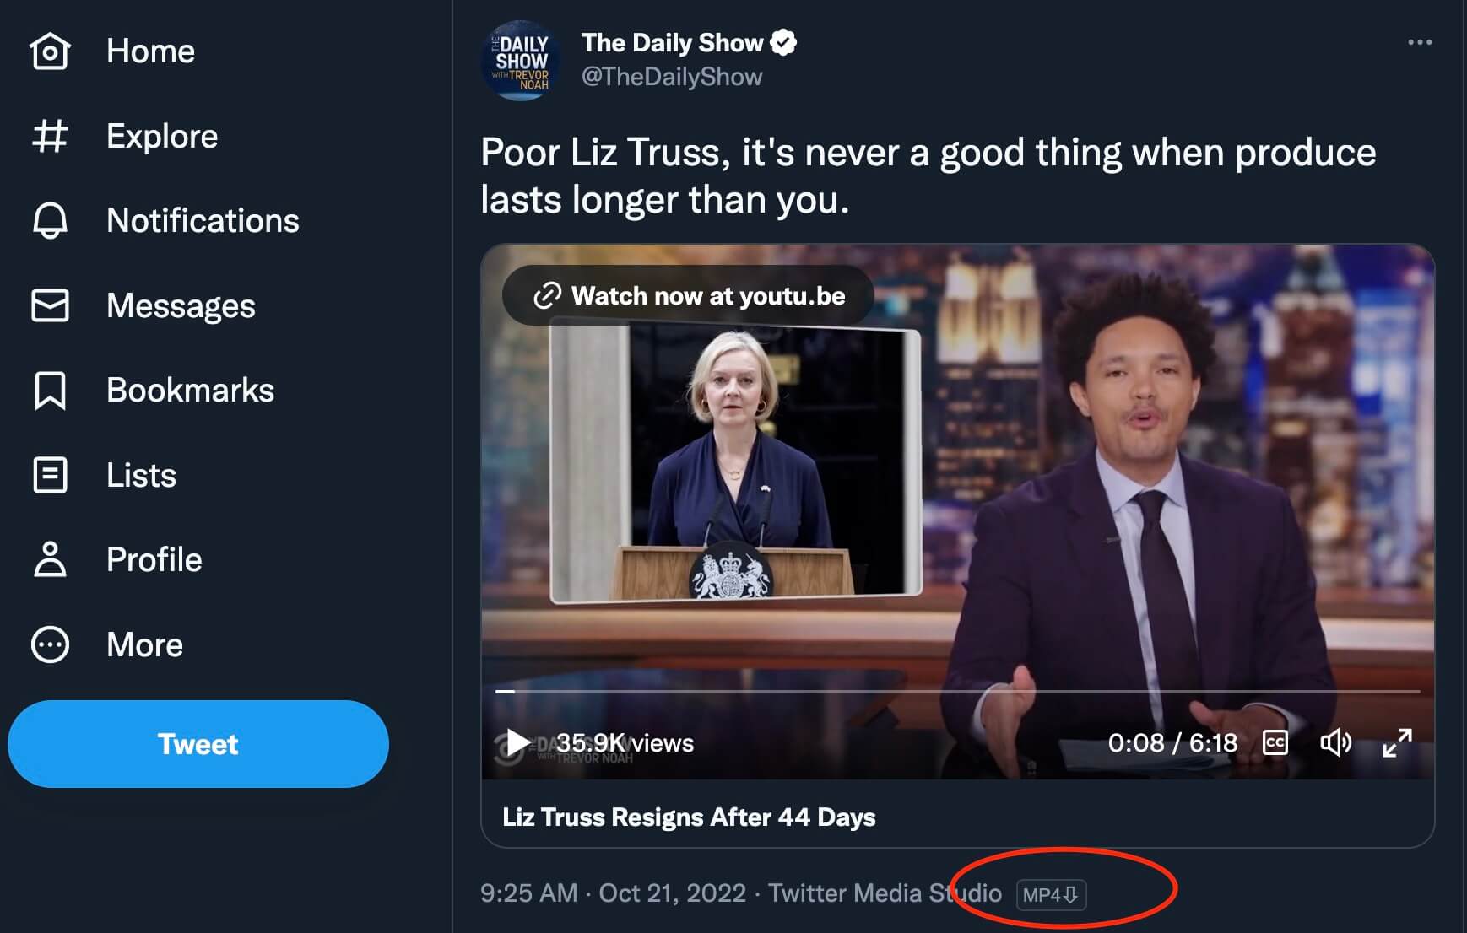Go to your Profile icon
The width and height of the screenshot is (1467, 933).
51,559
